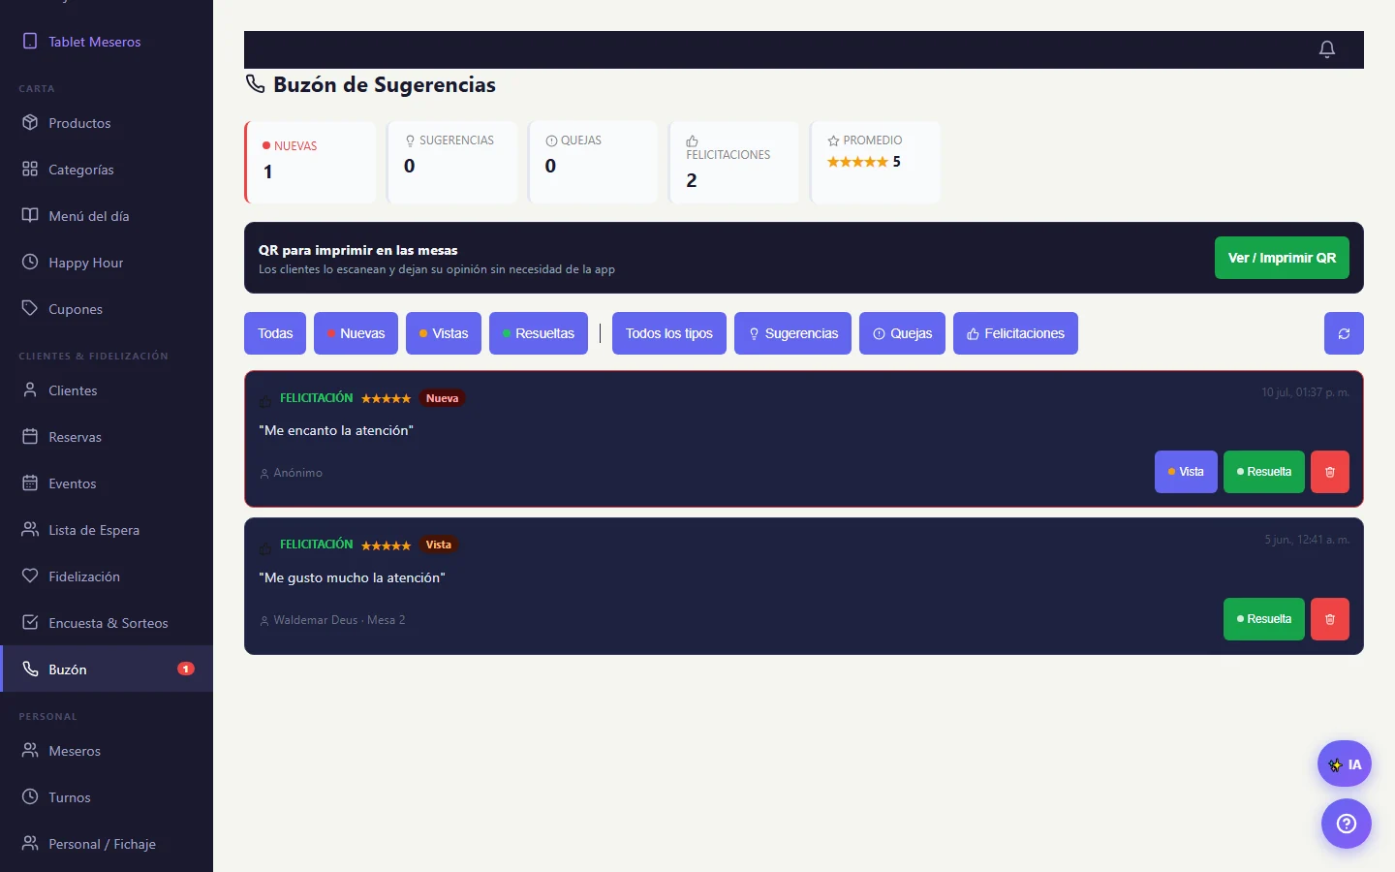
Task: Click the Sugerencias stat card
Action: [451, 162]
